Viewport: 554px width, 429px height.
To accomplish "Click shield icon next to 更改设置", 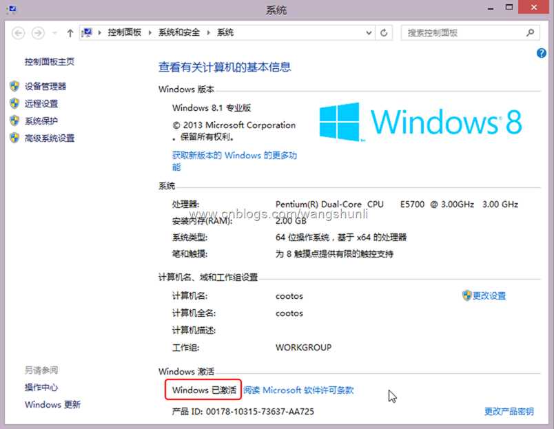I will coord(466,295).
